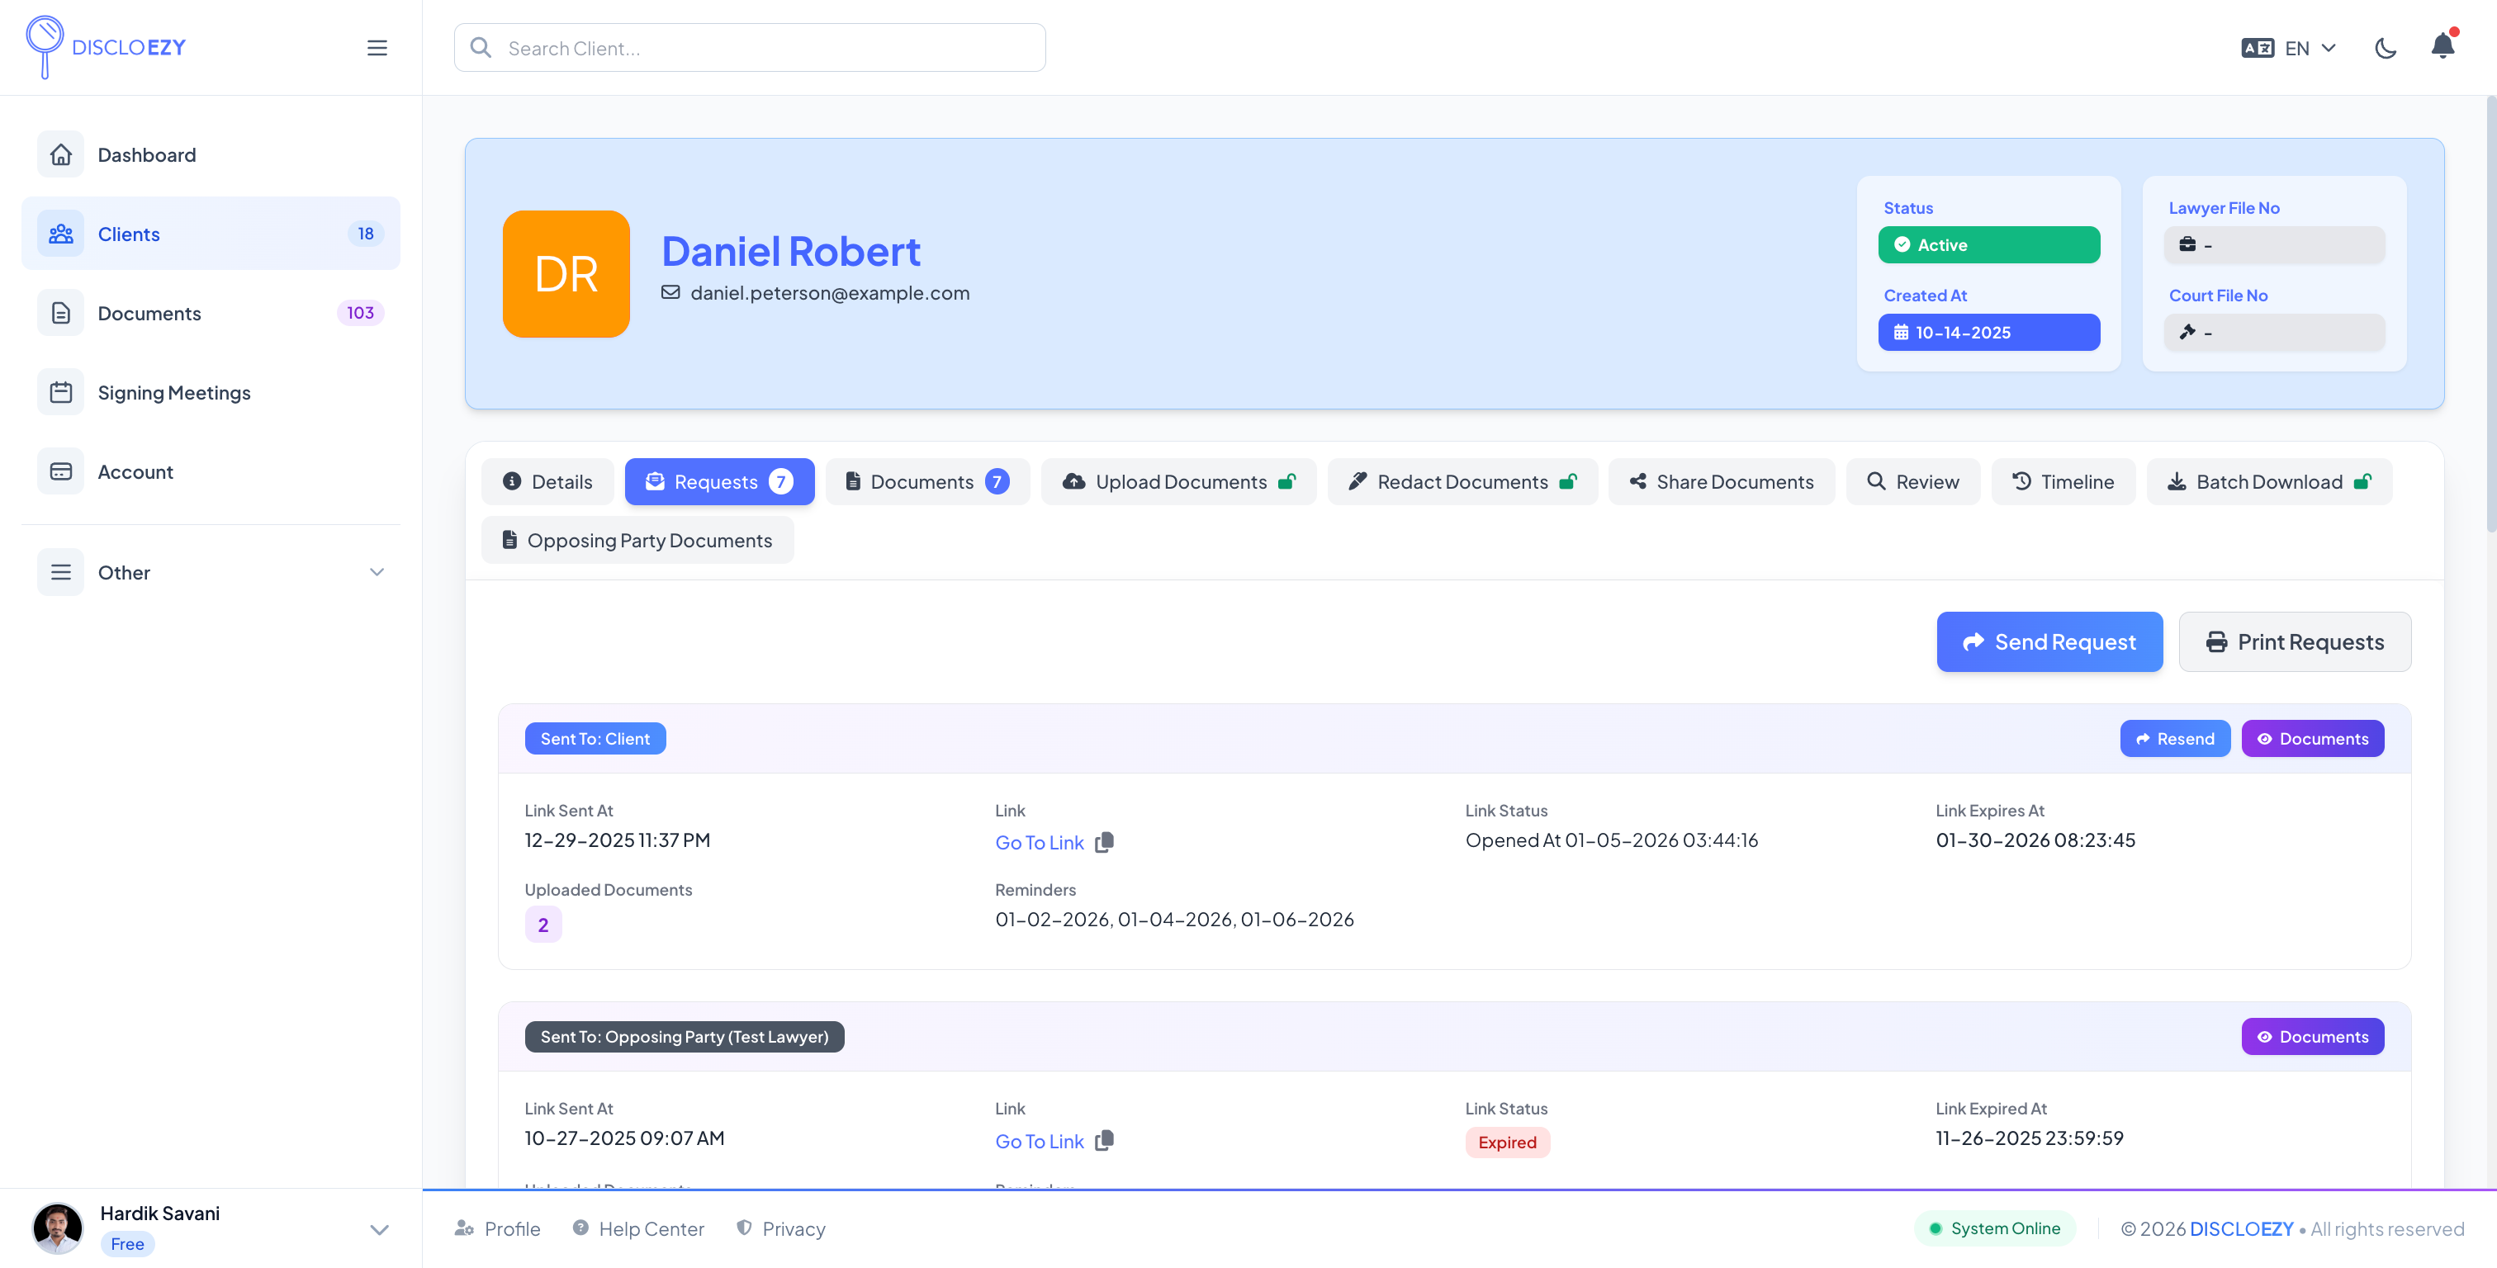Open the EN language dropdown
Screen dimensions: 2497x1268
click(x=2293, y=46)
